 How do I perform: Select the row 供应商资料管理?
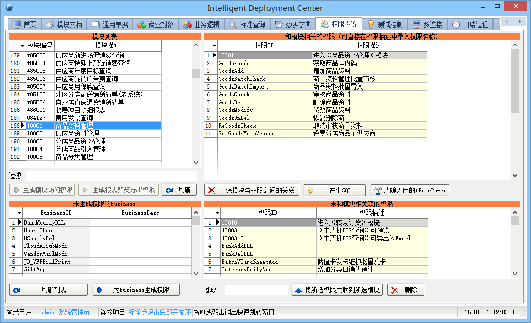(x=86, y=133)
